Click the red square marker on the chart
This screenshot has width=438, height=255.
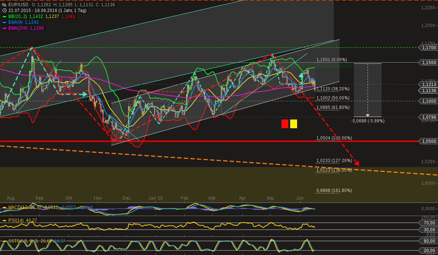[285, 124]
